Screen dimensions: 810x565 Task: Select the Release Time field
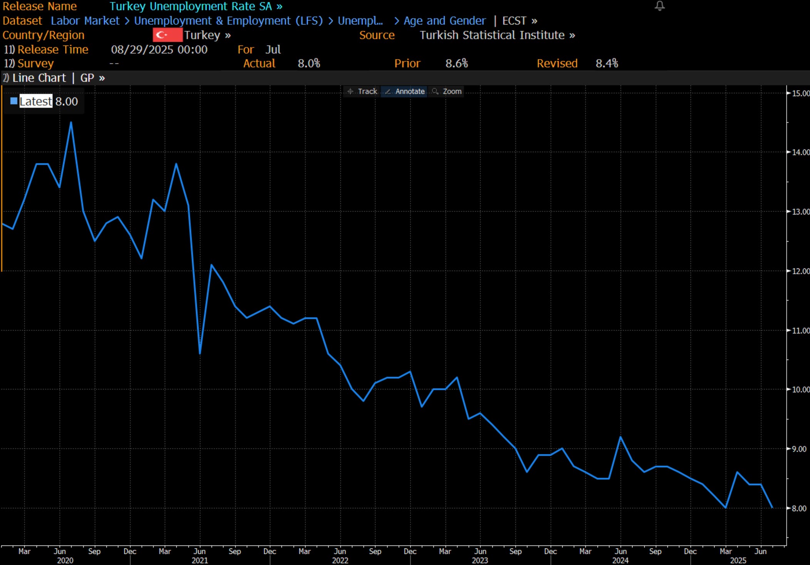tap(53, 50)
